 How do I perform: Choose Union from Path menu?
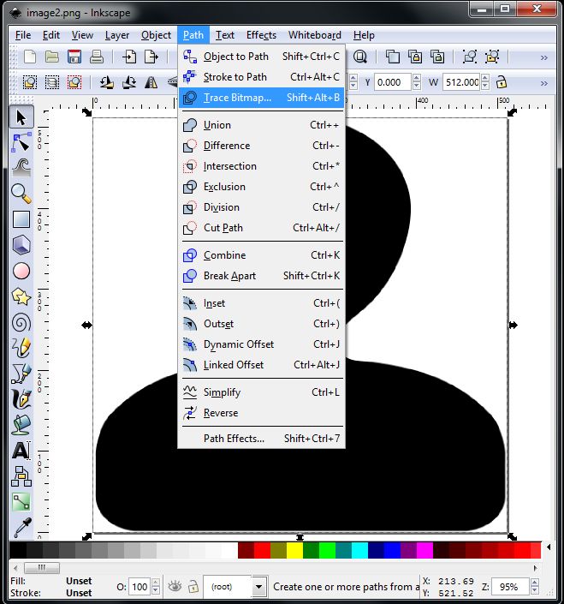coord(262,125)
